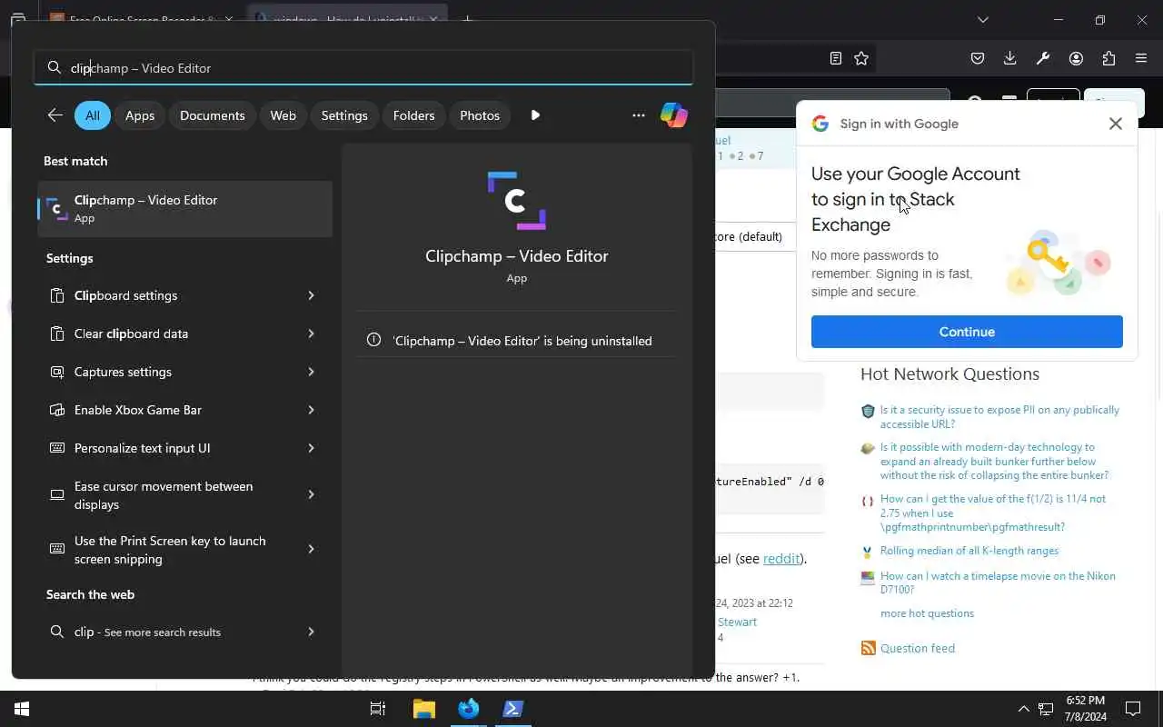Open 'Rolling median of all K-length ranges' link
Viewport: 1163px width, 727px height.
969,551
